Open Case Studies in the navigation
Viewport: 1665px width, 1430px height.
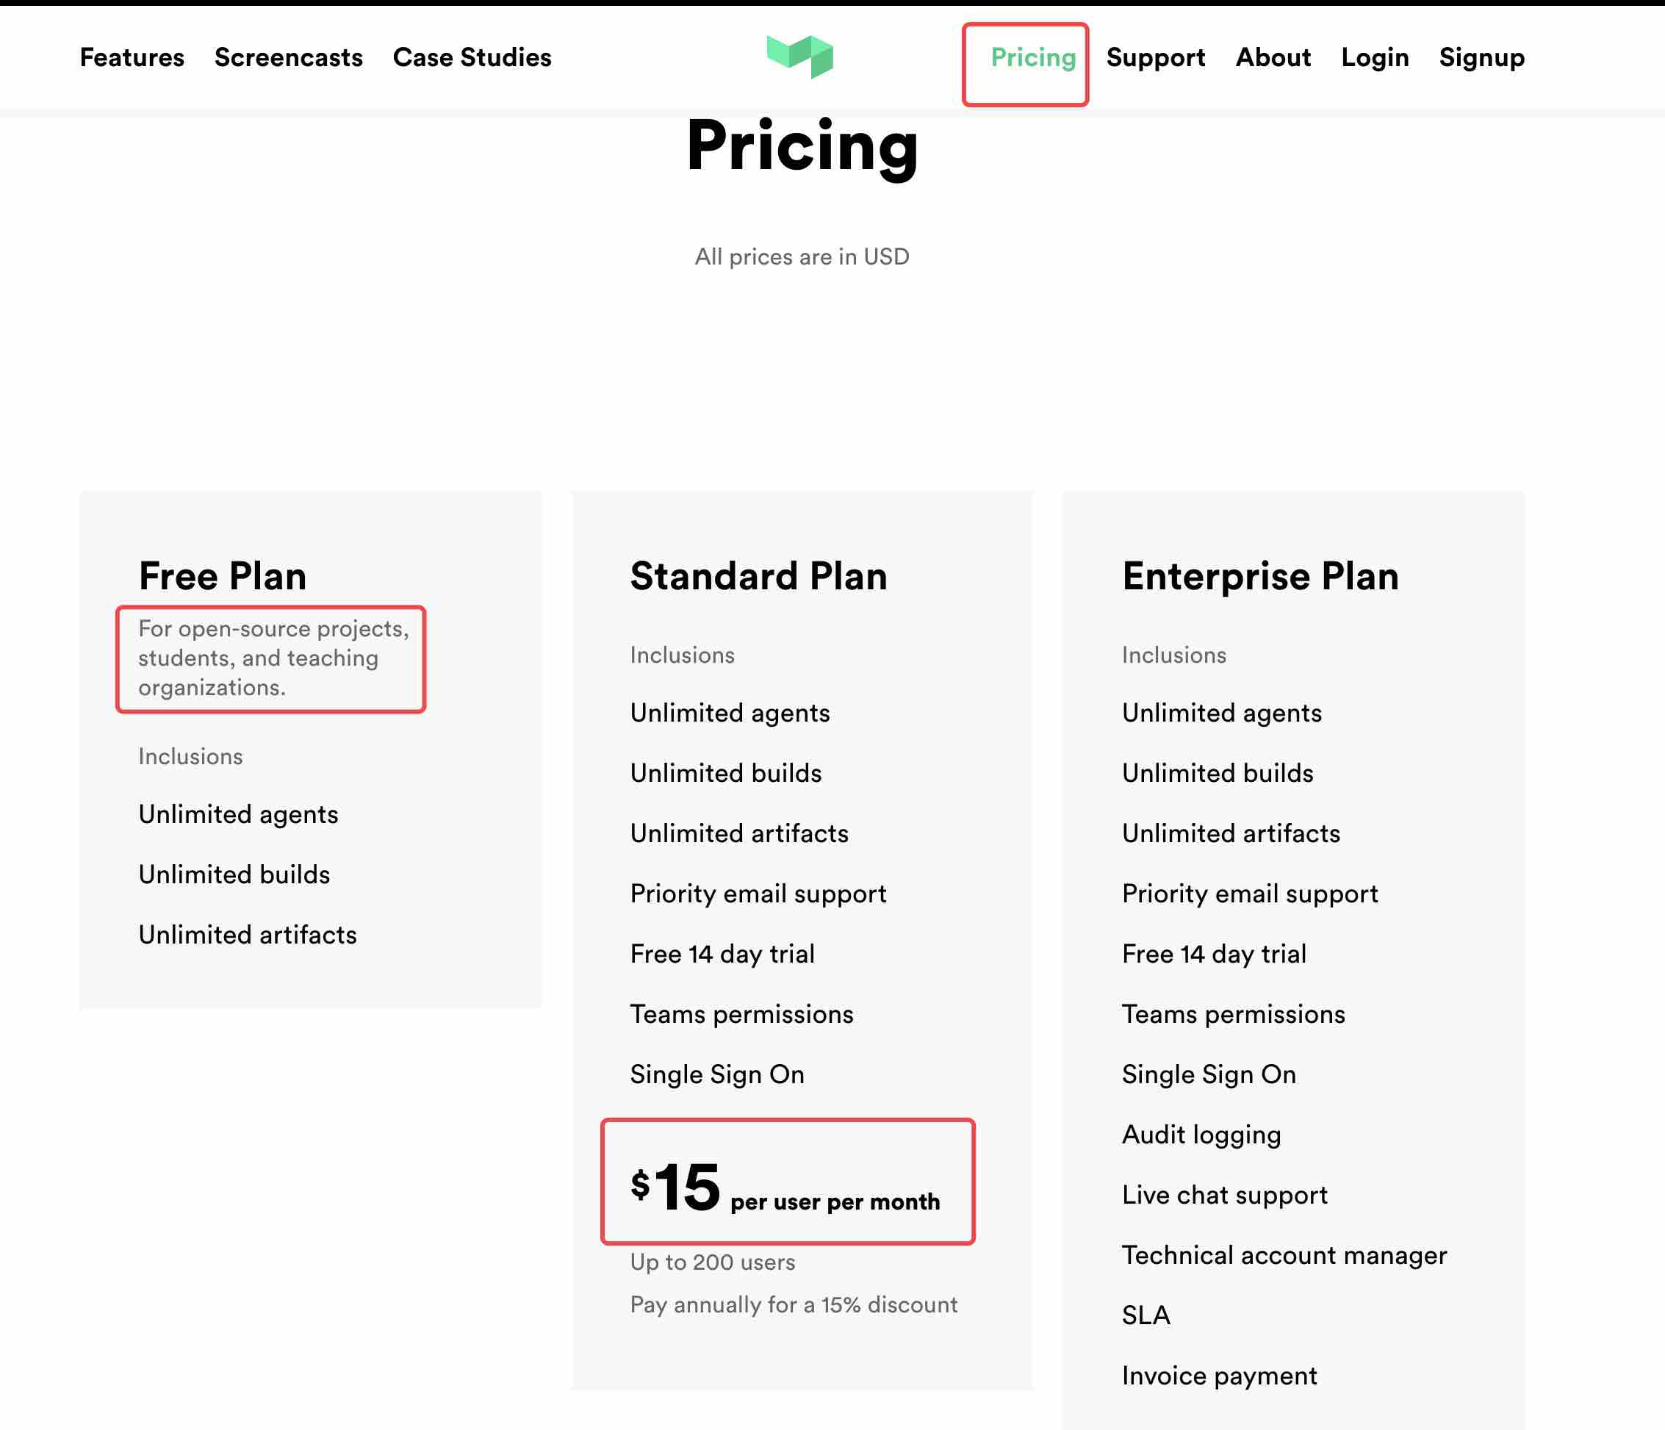pyautogui.click(x=472, y=58)
